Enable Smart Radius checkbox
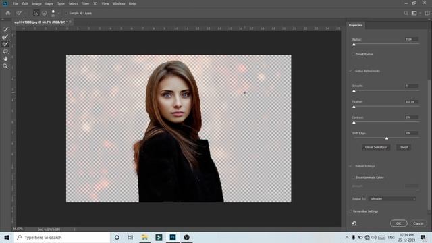The image size is (432, 243). pyautogui.click(x=353, y=54)
